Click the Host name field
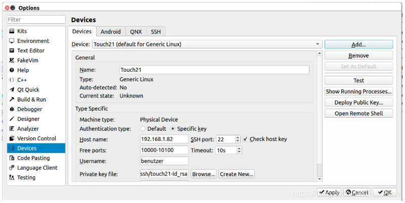Image resolution: width=405 pixels, height=203 pixels. tap(164, 139)
